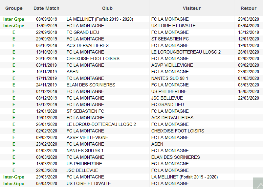Select the Retour column header
This screenshot has width=263, height=189.
pyautogui.click(x=248, y=8)
